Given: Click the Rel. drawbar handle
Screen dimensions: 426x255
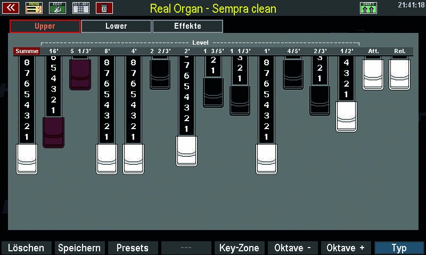Looking at the screenshot, I should pos(400,75).
